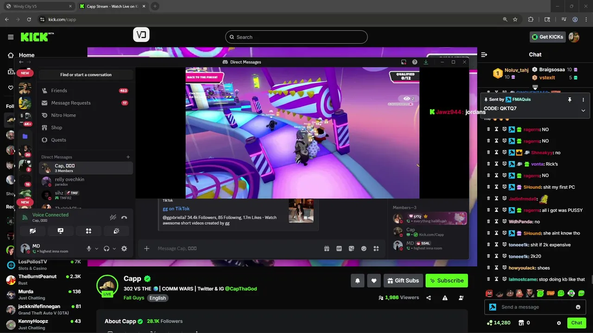Open Friends in Discord sidebar
Viewport: 593px width, 333px height.
click(x=86, y=91)
